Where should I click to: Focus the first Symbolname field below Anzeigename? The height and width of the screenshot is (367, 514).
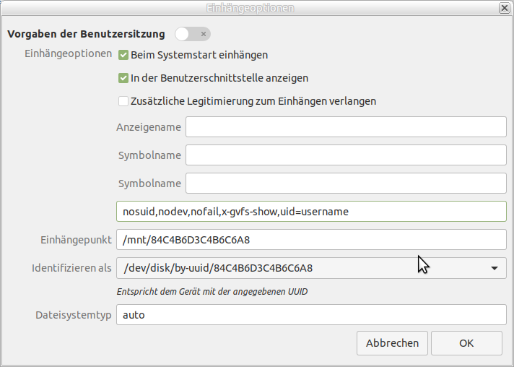tap(346, 155)
